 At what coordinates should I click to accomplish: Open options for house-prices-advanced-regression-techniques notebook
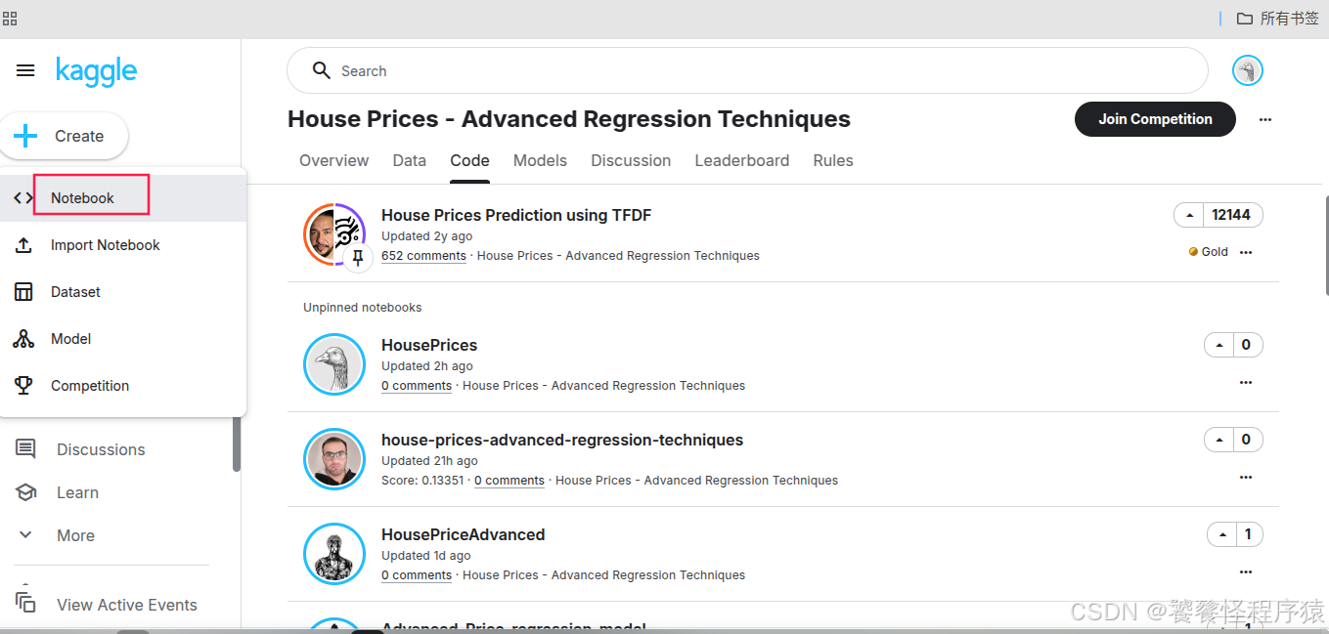pos(1246,477)
